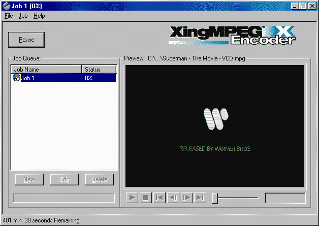Click the Status column header
This screenshot has width=319, height=226.
click(x=99, y=69)
